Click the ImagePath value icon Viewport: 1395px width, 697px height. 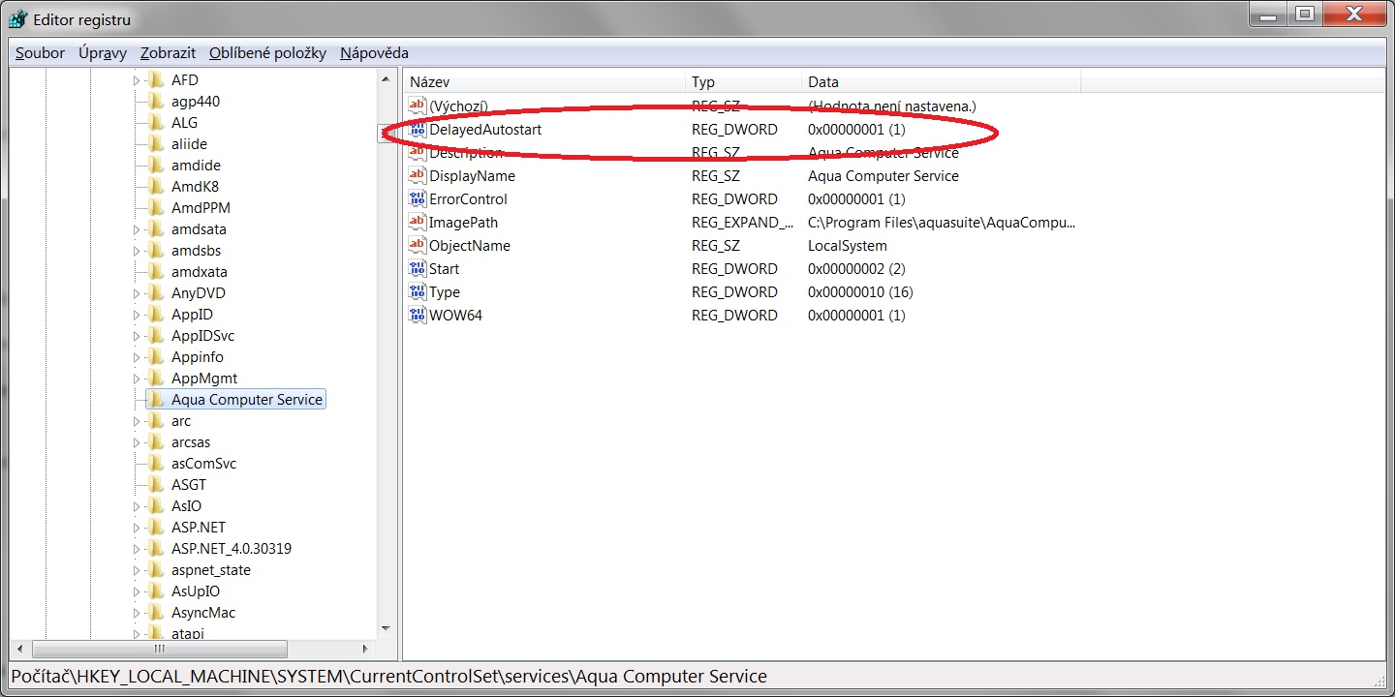coord(418,223)
